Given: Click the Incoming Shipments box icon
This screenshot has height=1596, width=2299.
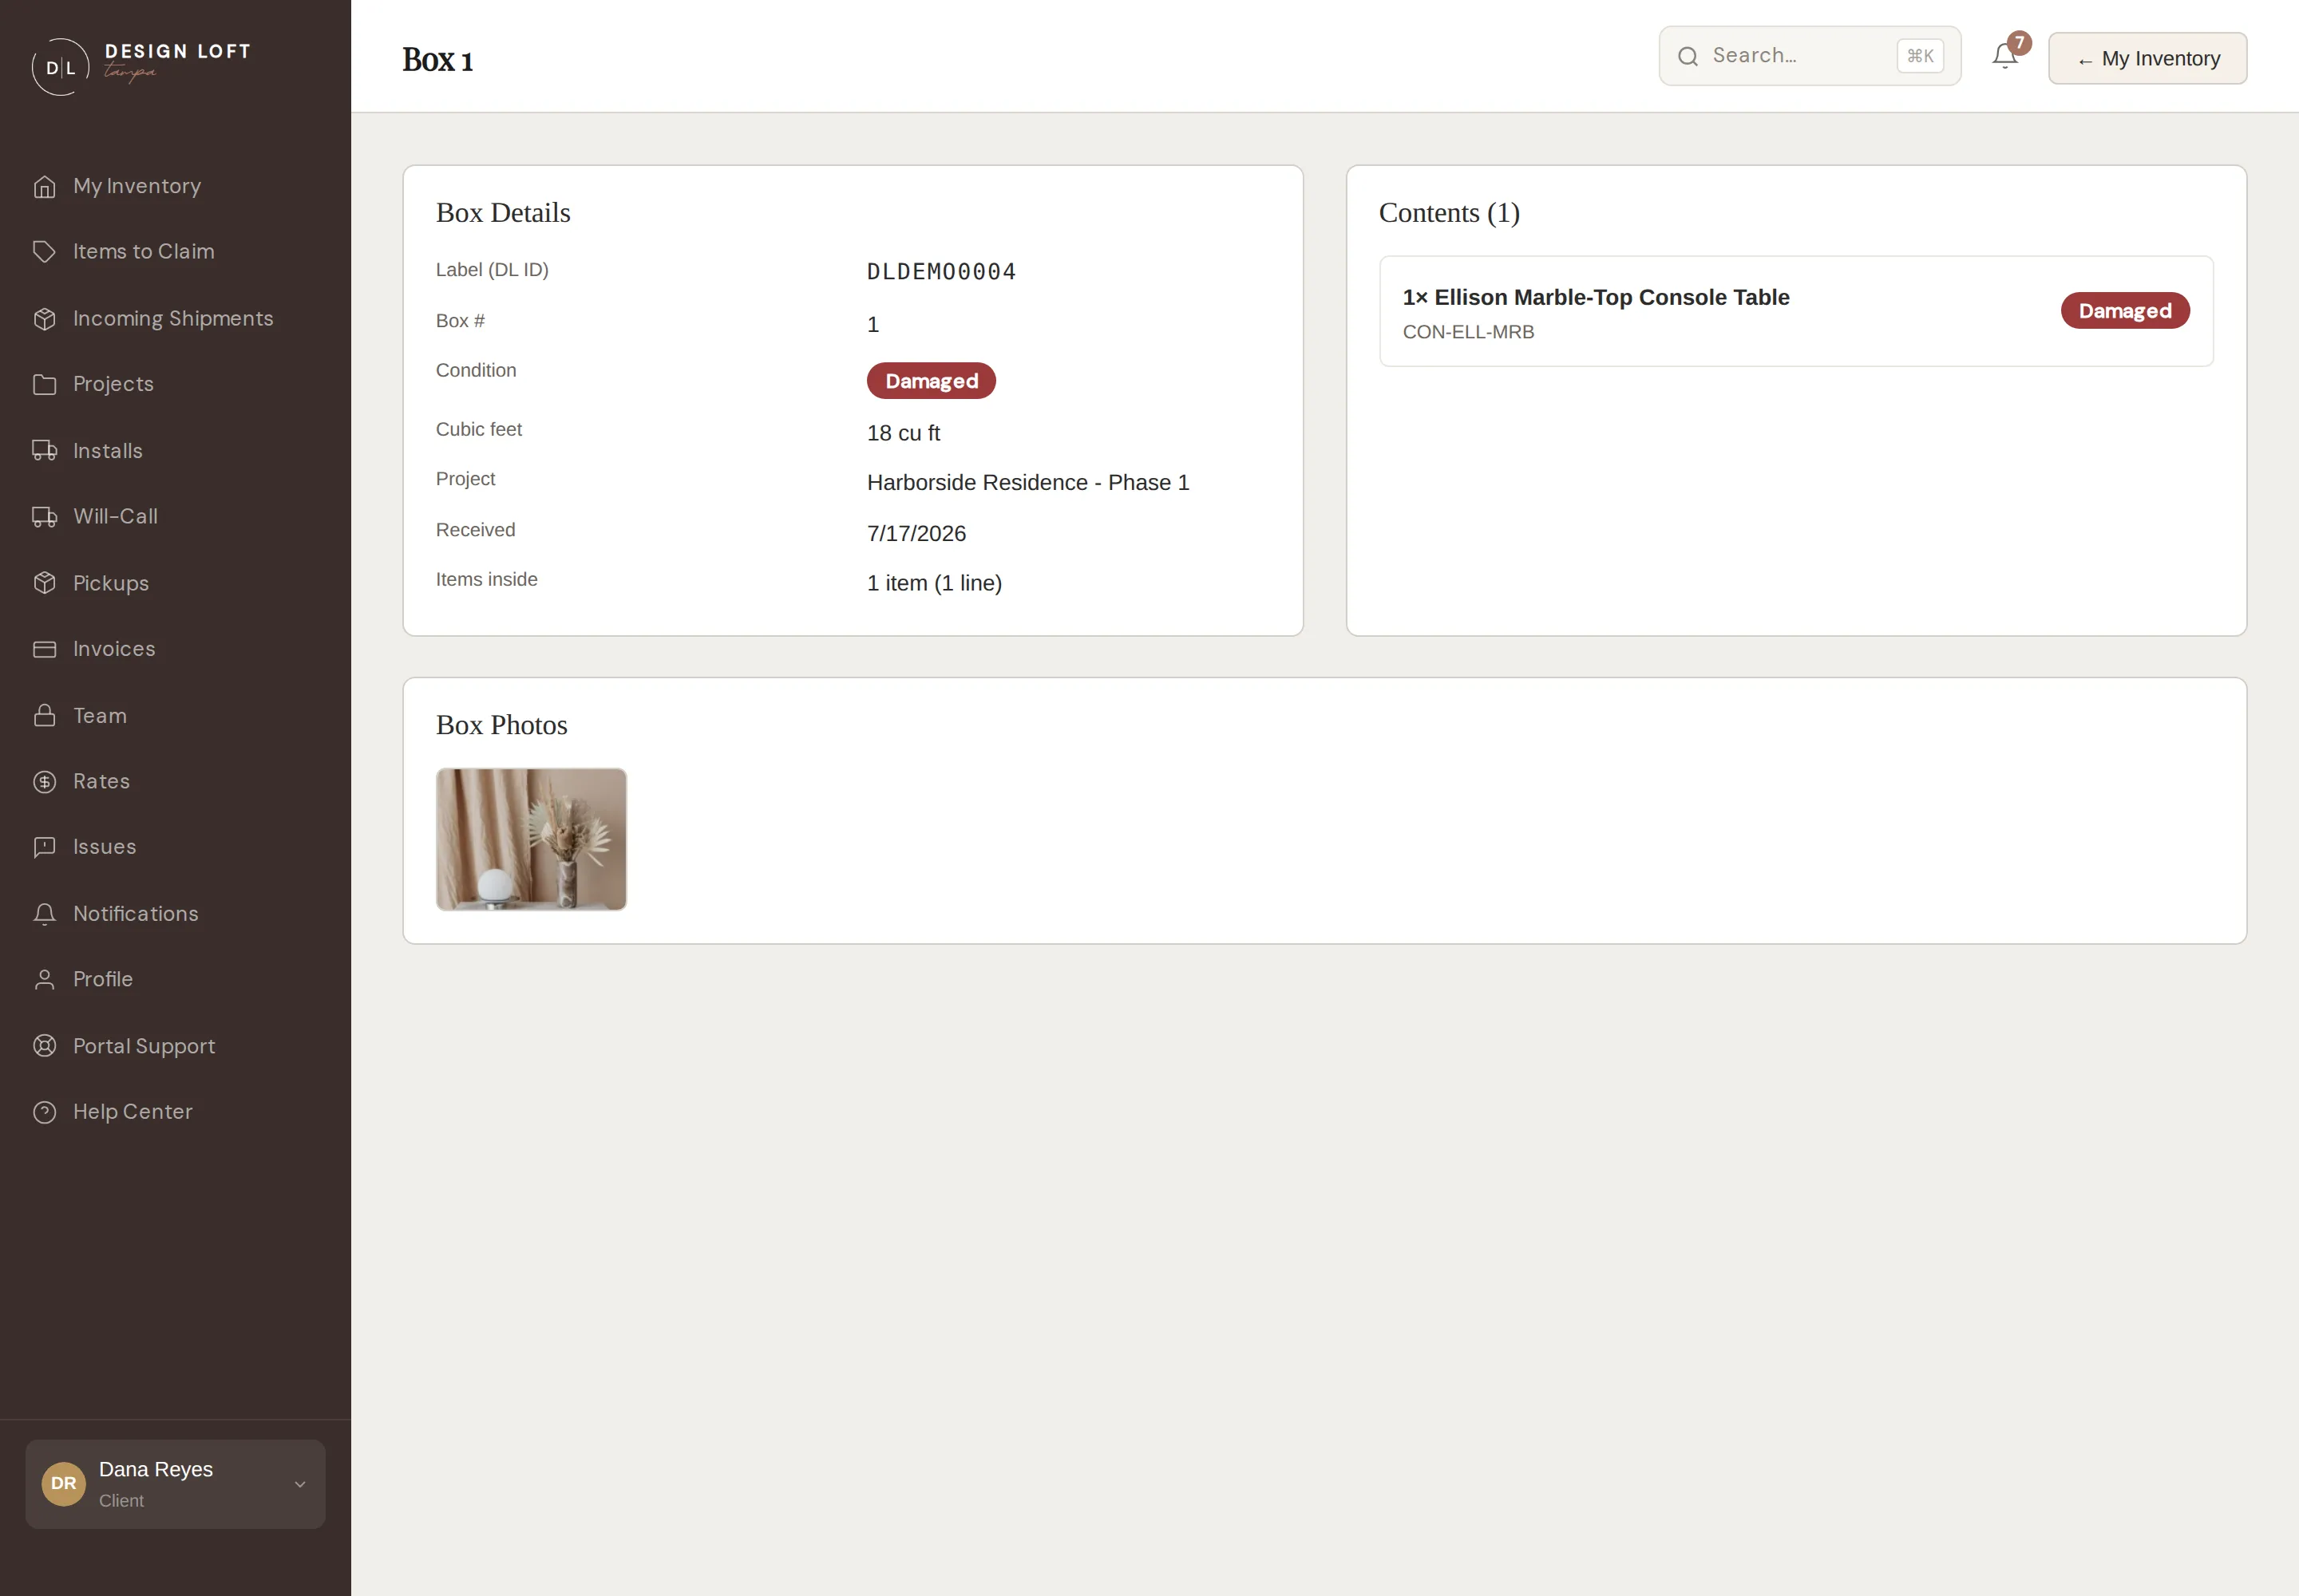Looking at the screenshot, I should point(44,318).
